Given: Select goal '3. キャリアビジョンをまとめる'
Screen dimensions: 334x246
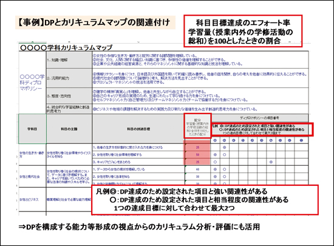Looking at the screenshot, I should click(138, 162).
